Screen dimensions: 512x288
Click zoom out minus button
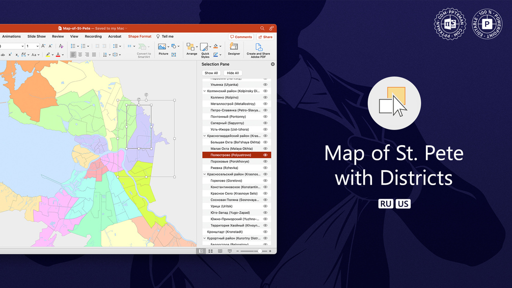click(x=237, y=251)
